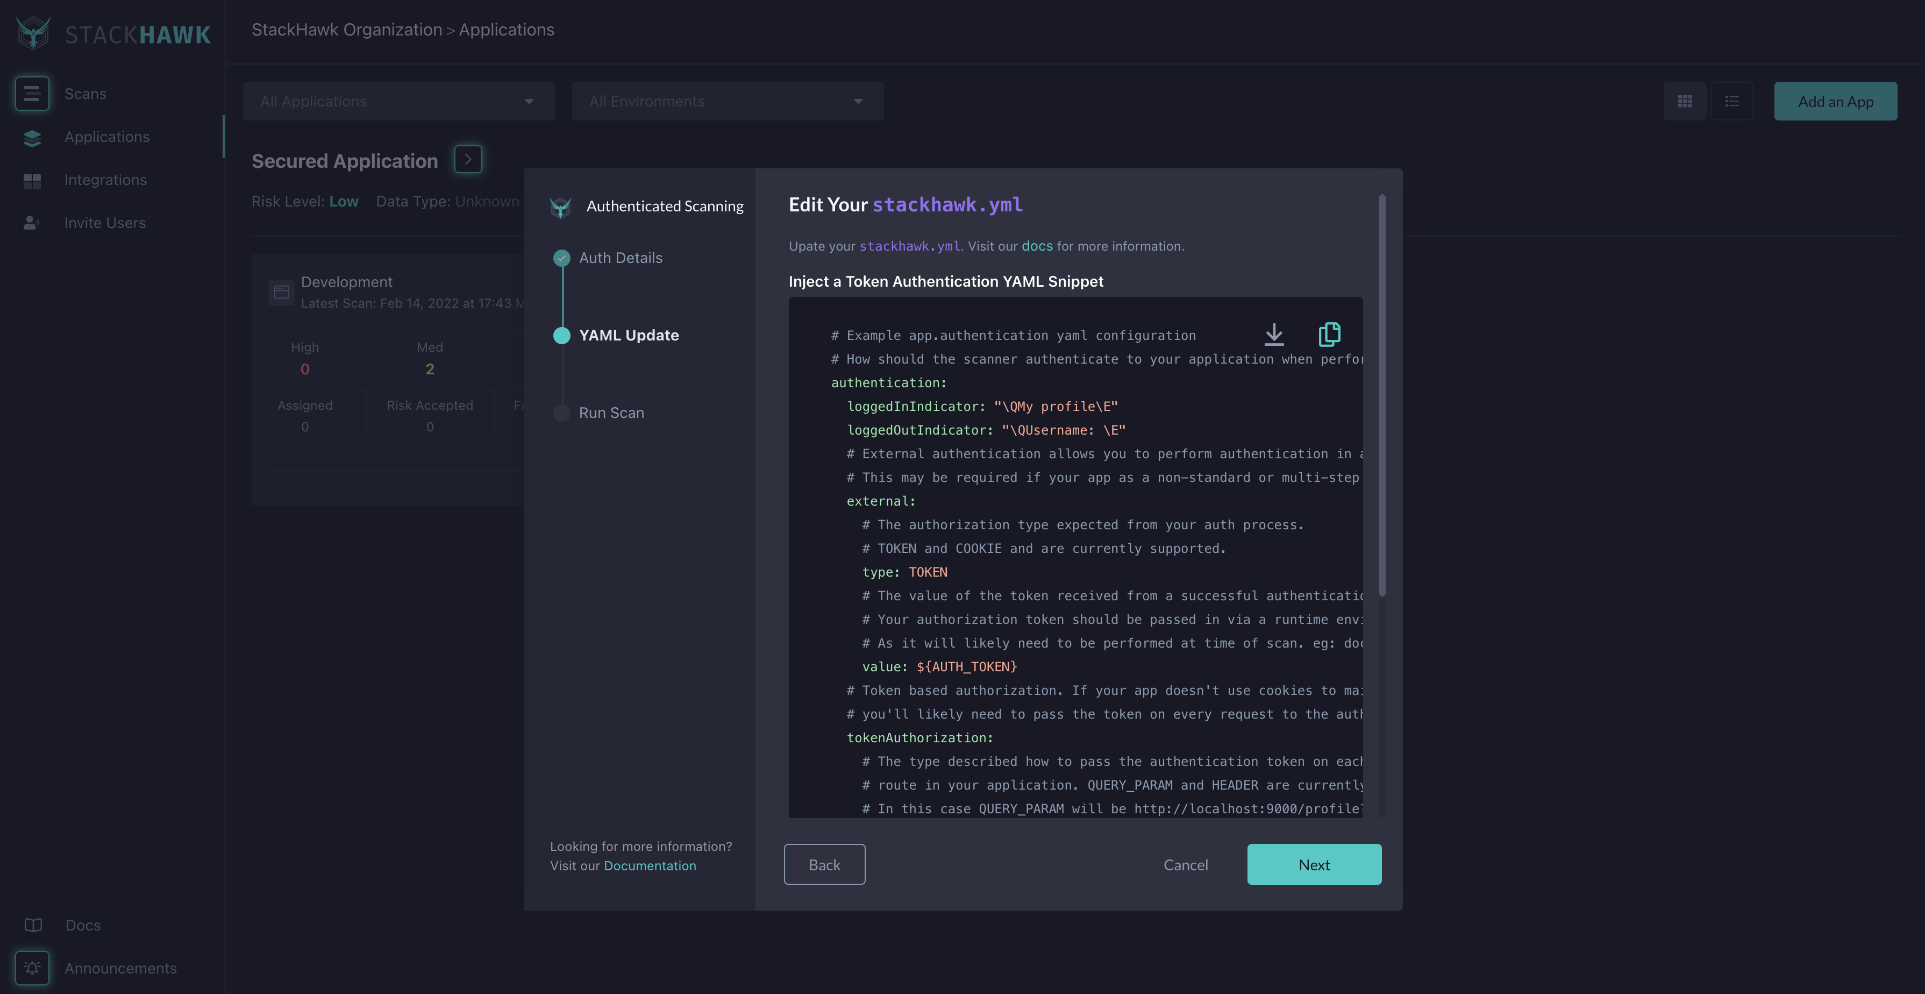
Task: Click the Med count of 2
Action: pos(430,369)
